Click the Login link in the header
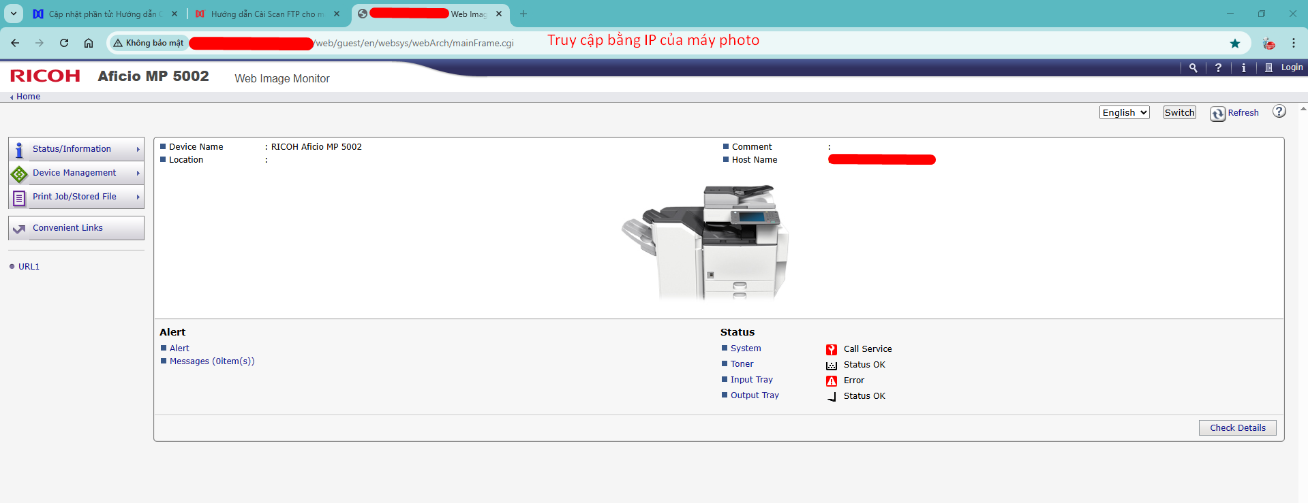Viewport: 1308px width, 503px height. click(1292, 67)
